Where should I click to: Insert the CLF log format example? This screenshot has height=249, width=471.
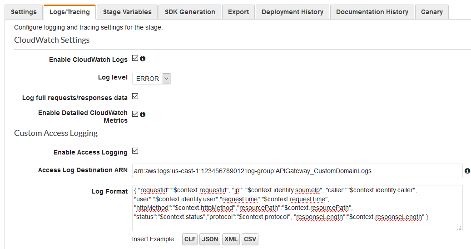click(x=190, y=239)
